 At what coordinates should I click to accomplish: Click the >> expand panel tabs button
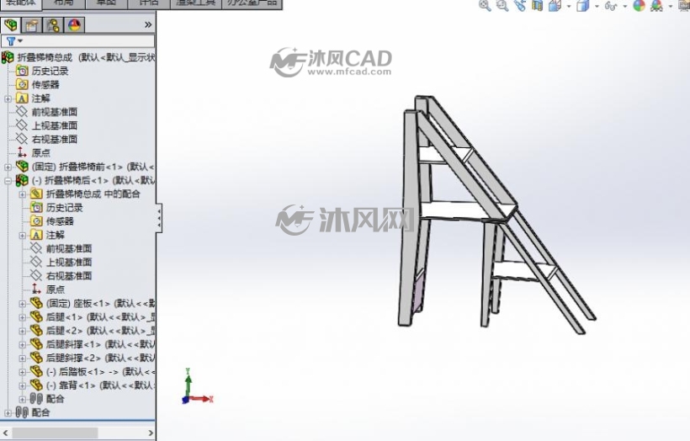[x=148, y=25]
